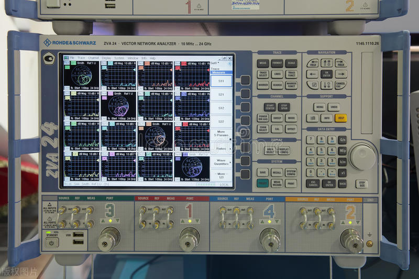Tap the ESC CANCEL key in Data Entry
Screen dimensions: 419x279
click(313, 184)
